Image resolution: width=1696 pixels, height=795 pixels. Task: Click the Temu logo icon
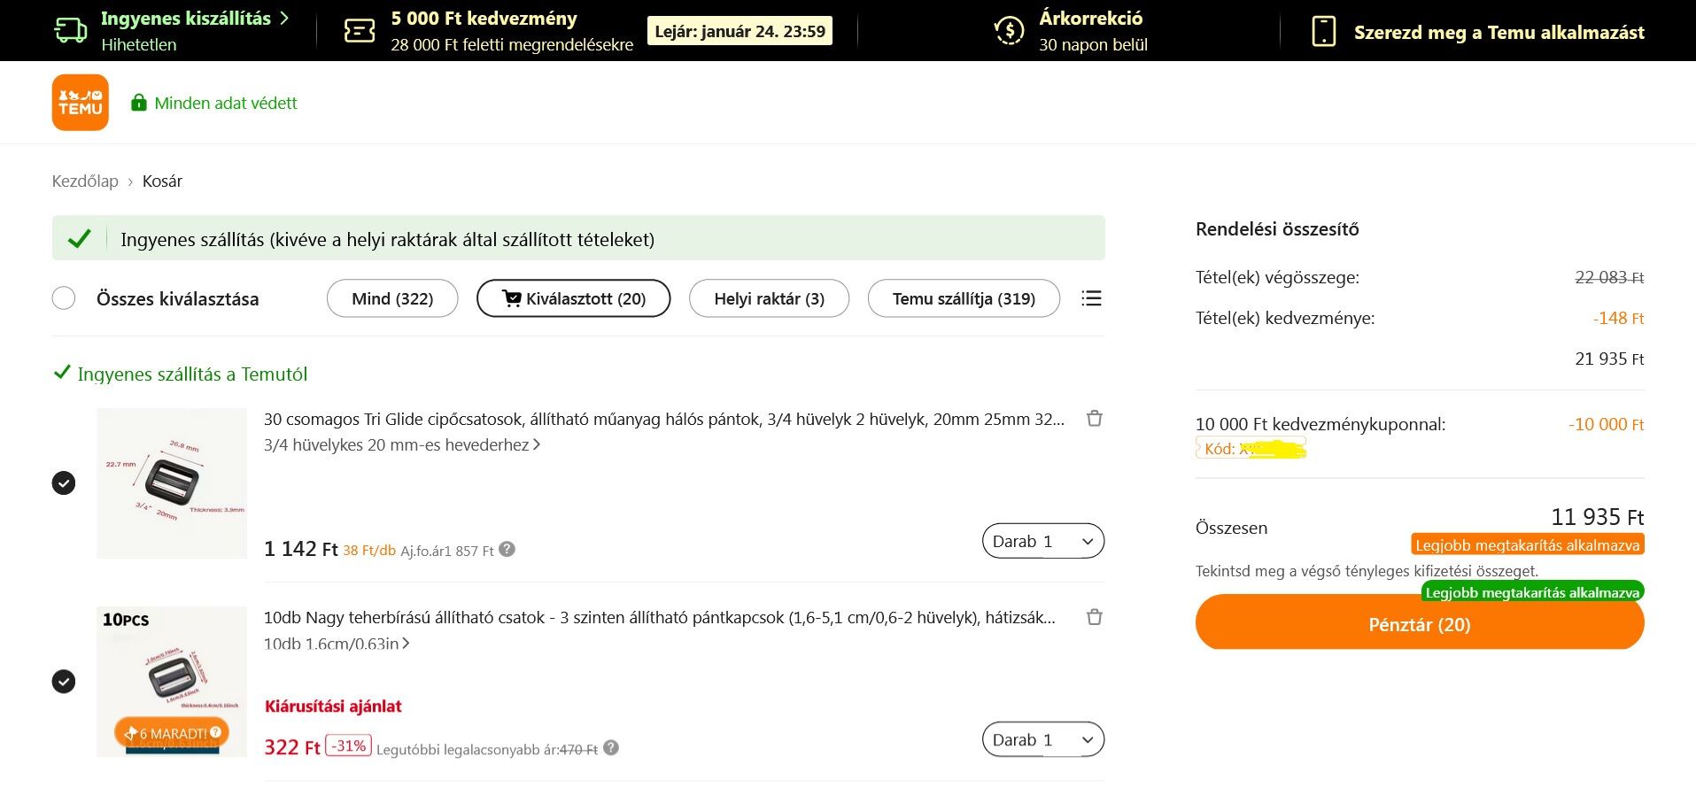[80, 103]
